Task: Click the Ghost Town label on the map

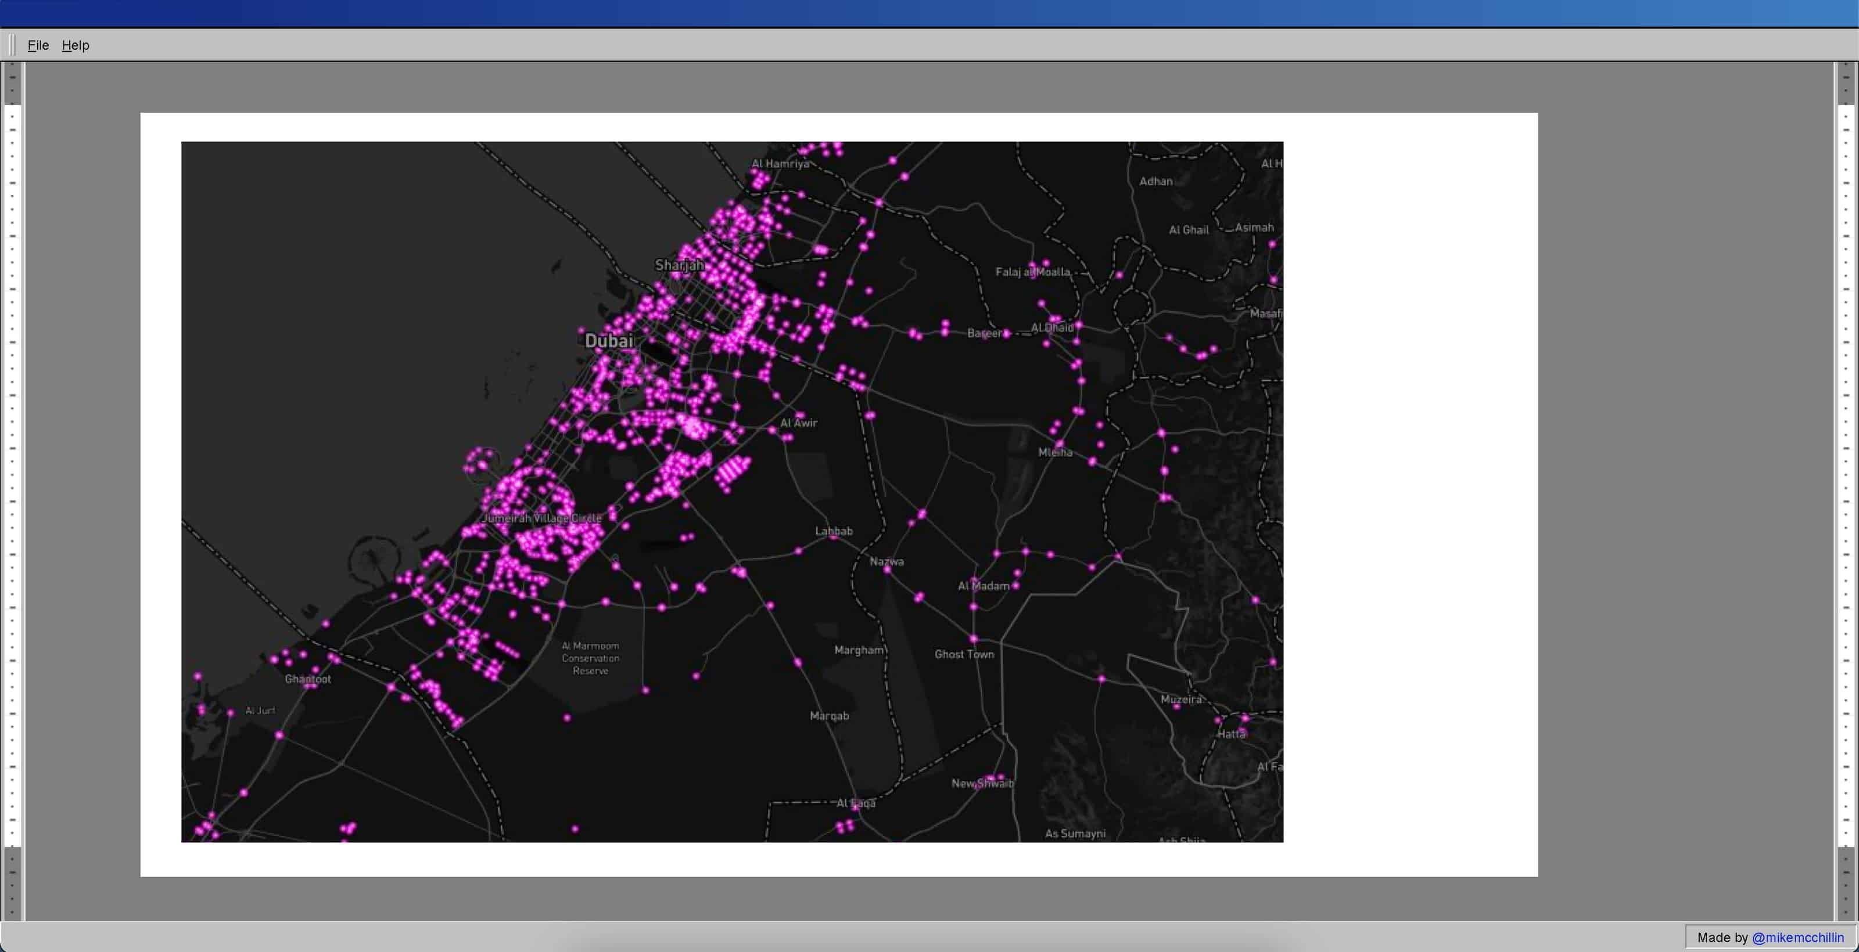Action: (x=963, y=654)
